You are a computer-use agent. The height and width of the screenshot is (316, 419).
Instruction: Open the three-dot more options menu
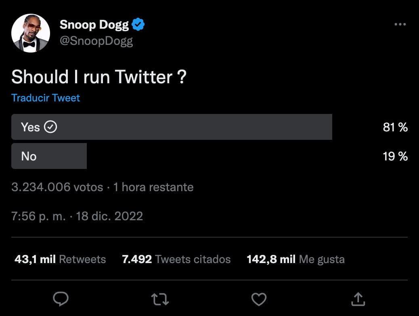click(x=400, y=25)
